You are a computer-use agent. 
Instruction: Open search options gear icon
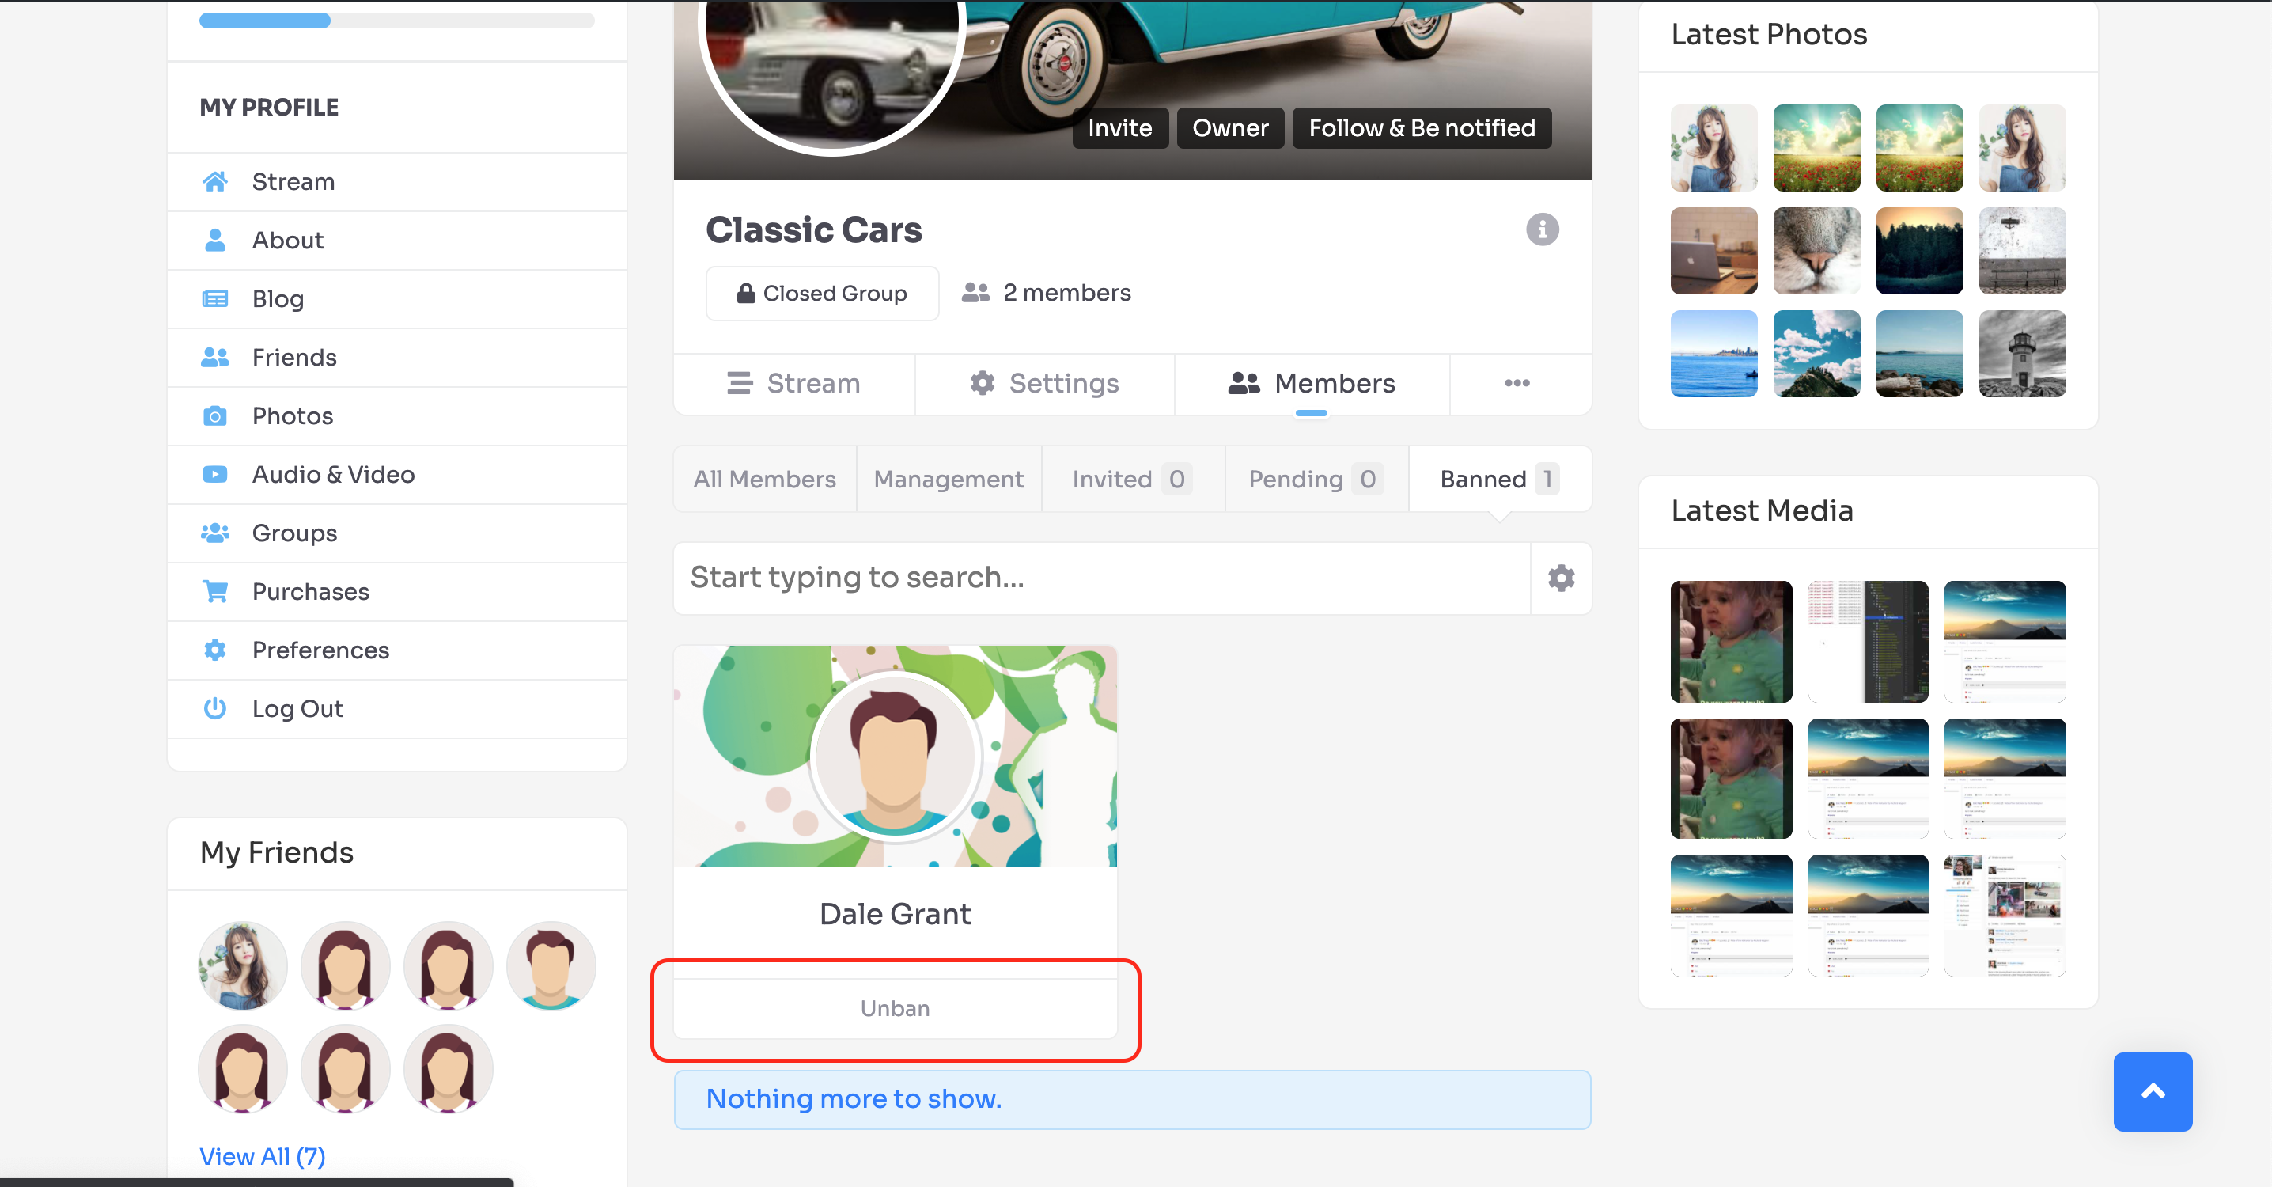pyautogui.click(x=1561, y=578)
